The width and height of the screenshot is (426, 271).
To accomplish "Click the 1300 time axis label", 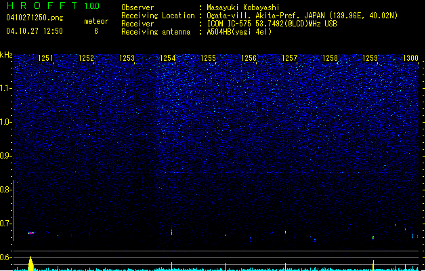I will pyautogui.click(x=410, y=58).
